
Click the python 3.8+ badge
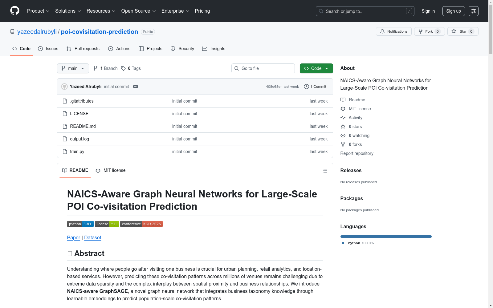click(x=80, y=224)
